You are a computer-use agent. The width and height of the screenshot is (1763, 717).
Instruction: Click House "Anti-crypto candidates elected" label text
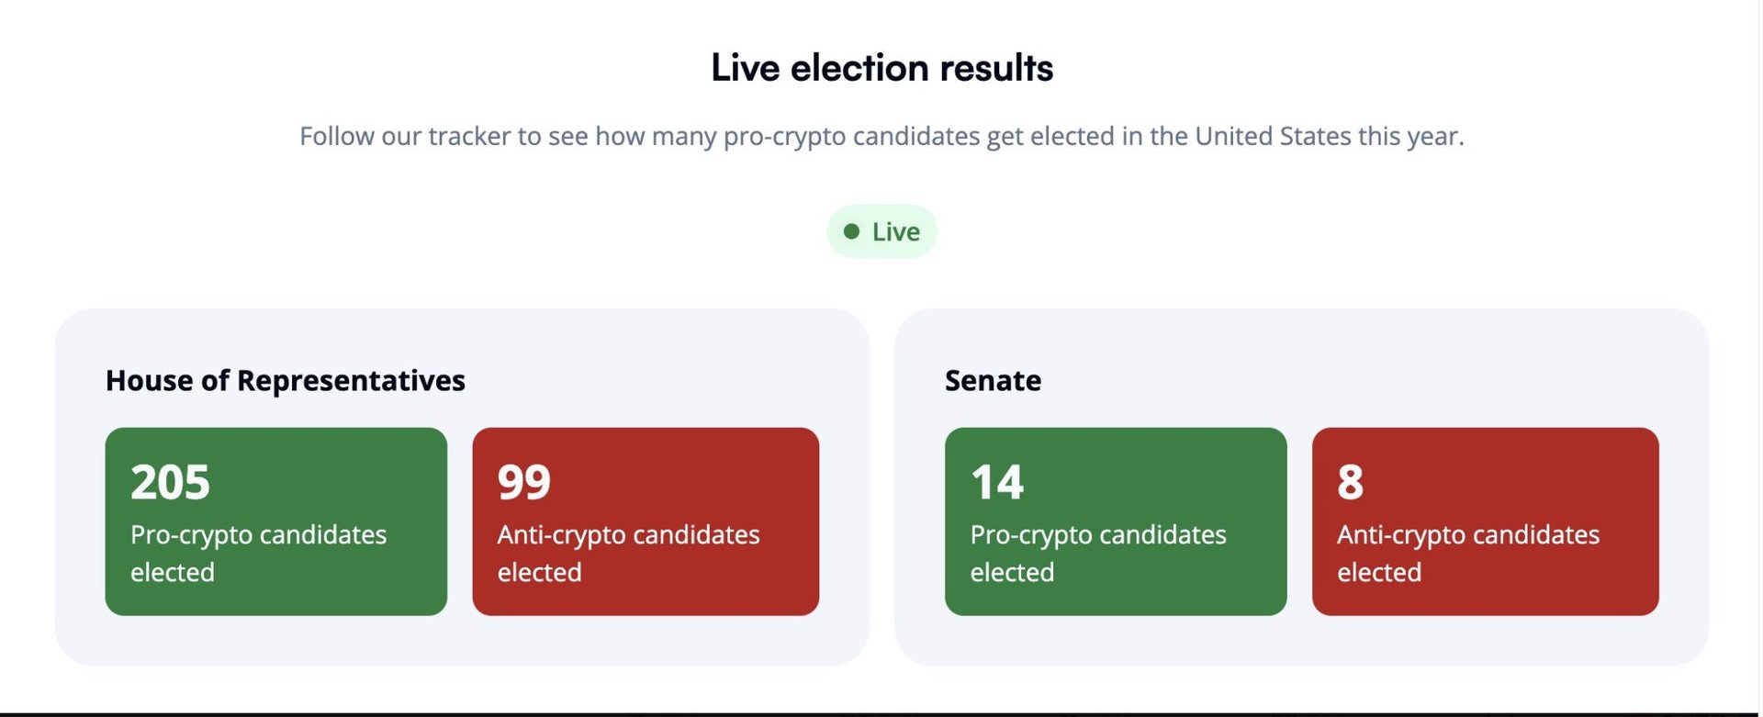628,553
